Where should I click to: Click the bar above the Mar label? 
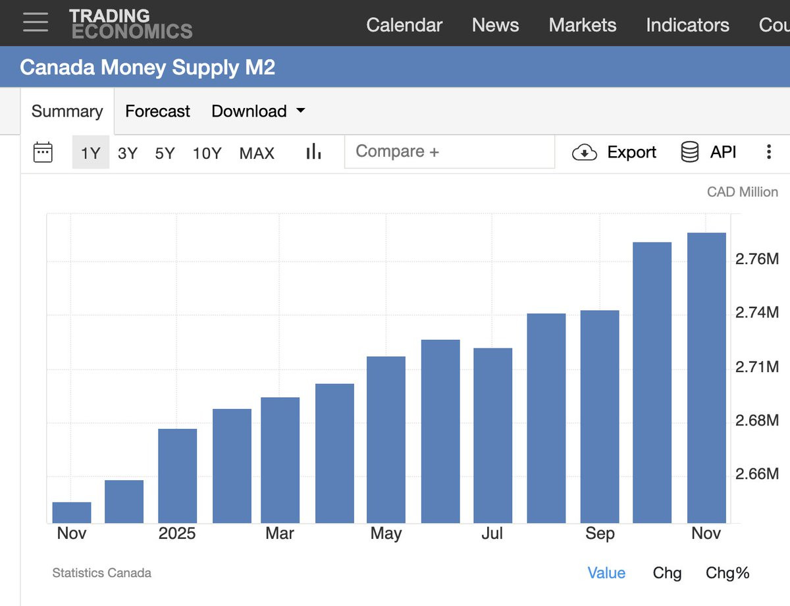pos(280,460)
